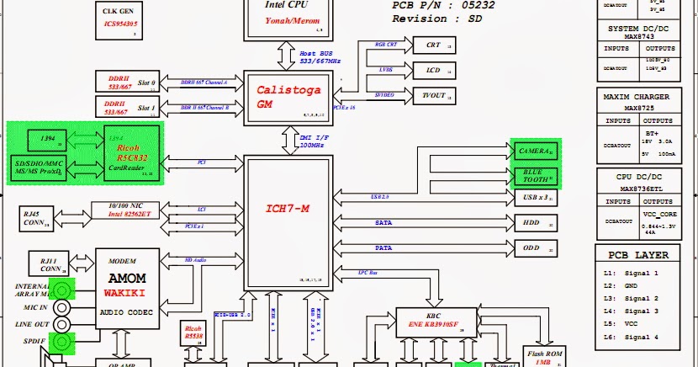Click the LVDS signal label
The height and width of the screenshot is (367, 698).
(385, 70)
